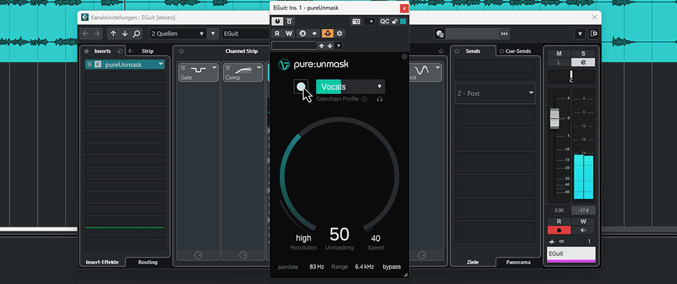Click the Sidechain Profile info icon
The width and height of the screenshot is (677, 284).
[364, 99]
